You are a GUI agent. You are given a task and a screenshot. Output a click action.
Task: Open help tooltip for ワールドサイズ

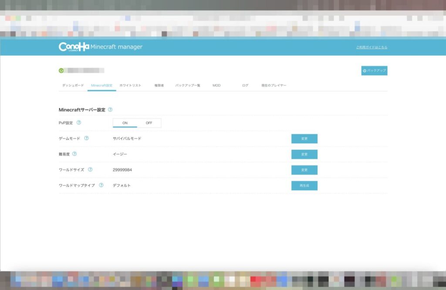pos(90,170)
